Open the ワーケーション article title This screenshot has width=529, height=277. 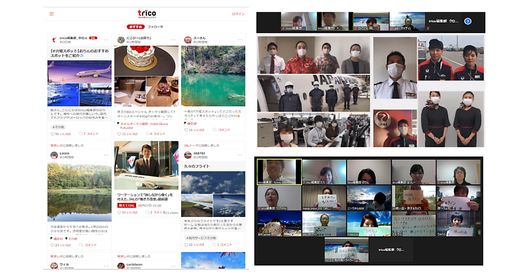145,197
